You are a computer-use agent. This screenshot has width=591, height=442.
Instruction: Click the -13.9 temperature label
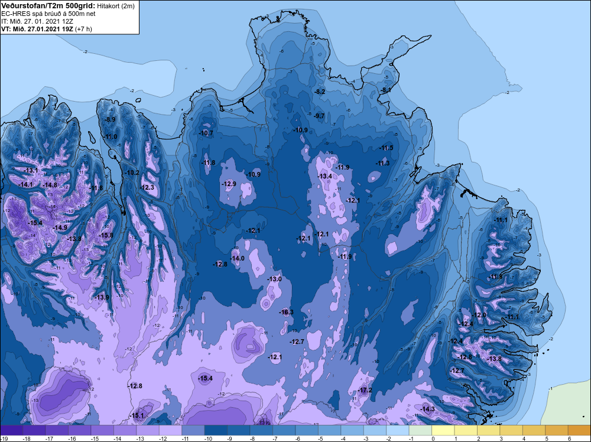click(x=102, y=297)
